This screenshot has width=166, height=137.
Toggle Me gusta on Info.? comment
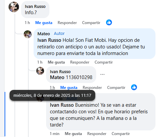tap(44, 23)
